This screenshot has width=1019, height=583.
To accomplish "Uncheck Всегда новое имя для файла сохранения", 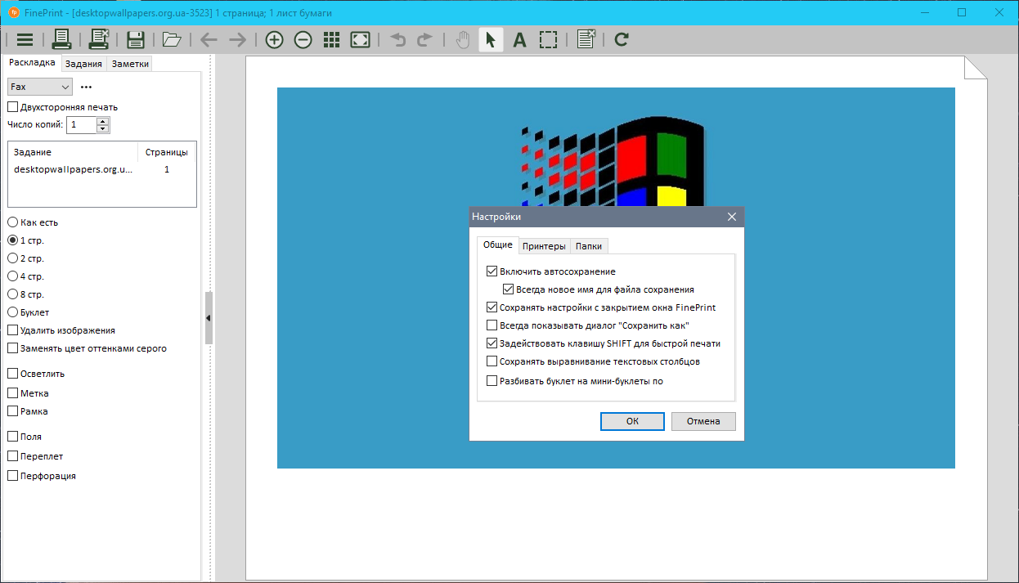I will click(x=599, y=289).
